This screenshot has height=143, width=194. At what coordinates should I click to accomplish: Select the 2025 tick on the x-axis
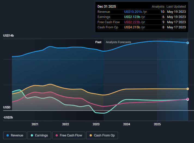[157, 124]
